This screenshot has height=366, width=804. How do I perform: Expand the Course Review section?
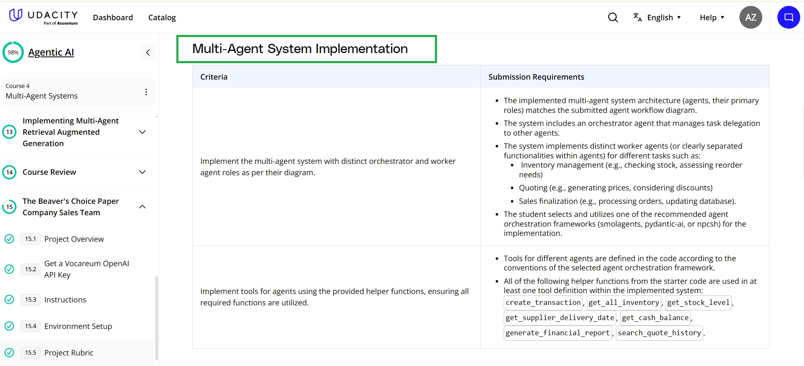(143, 172)
